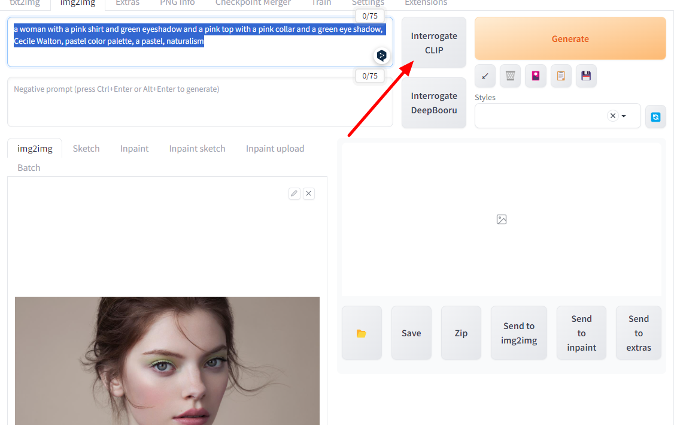Select the Inpaint upload sub-tab
674x425 pixels.
coord(275,149)
